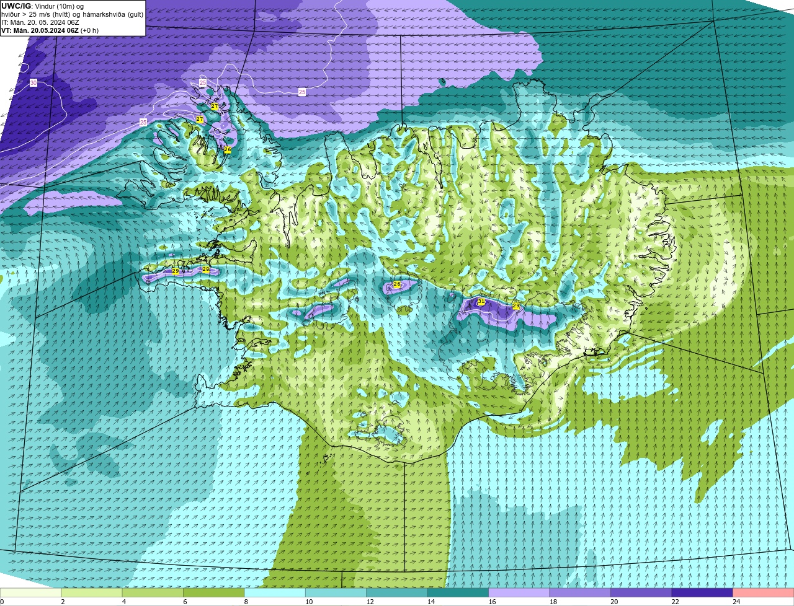Click the colorbar tick label '12'
The image size is (794, 606).
tap(370, 602)
